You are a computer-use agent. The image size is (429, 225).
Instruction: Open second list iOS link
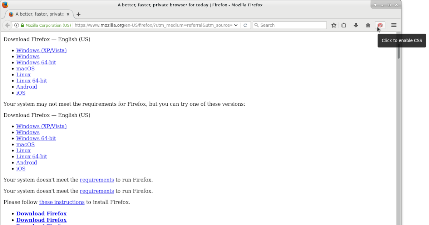(21, 169)
